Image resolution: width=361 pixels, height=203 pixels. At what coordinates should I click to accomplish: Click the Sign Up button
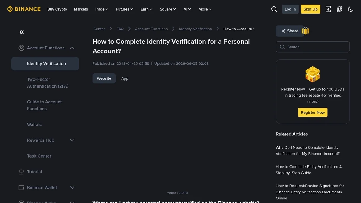311,9
